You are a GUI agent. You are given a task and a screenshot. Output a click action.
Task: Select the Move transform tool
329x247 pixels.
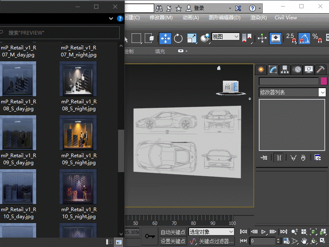click(x=165, y=38)
